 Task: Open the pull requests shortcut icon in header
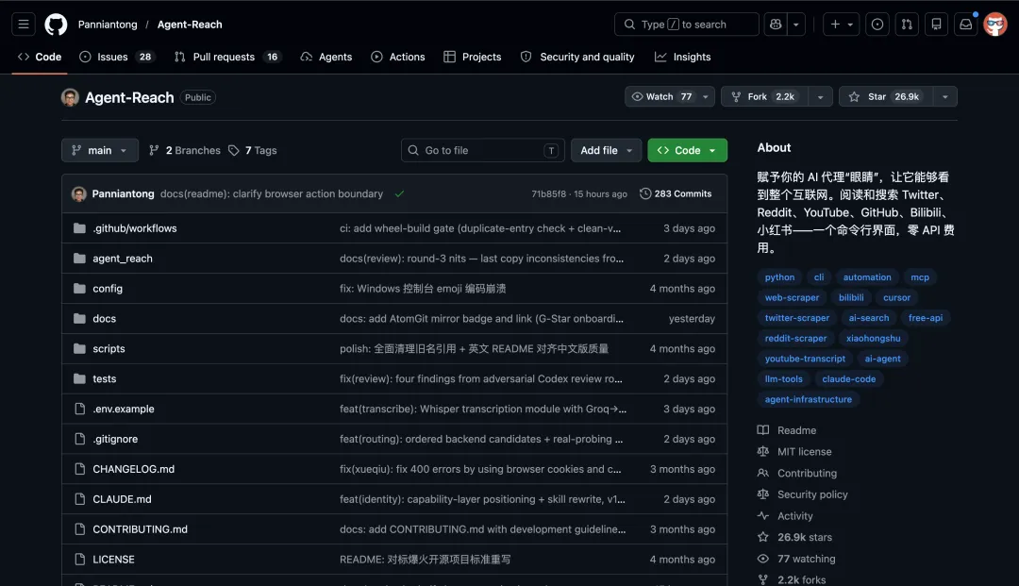click(x=907, y=25)
